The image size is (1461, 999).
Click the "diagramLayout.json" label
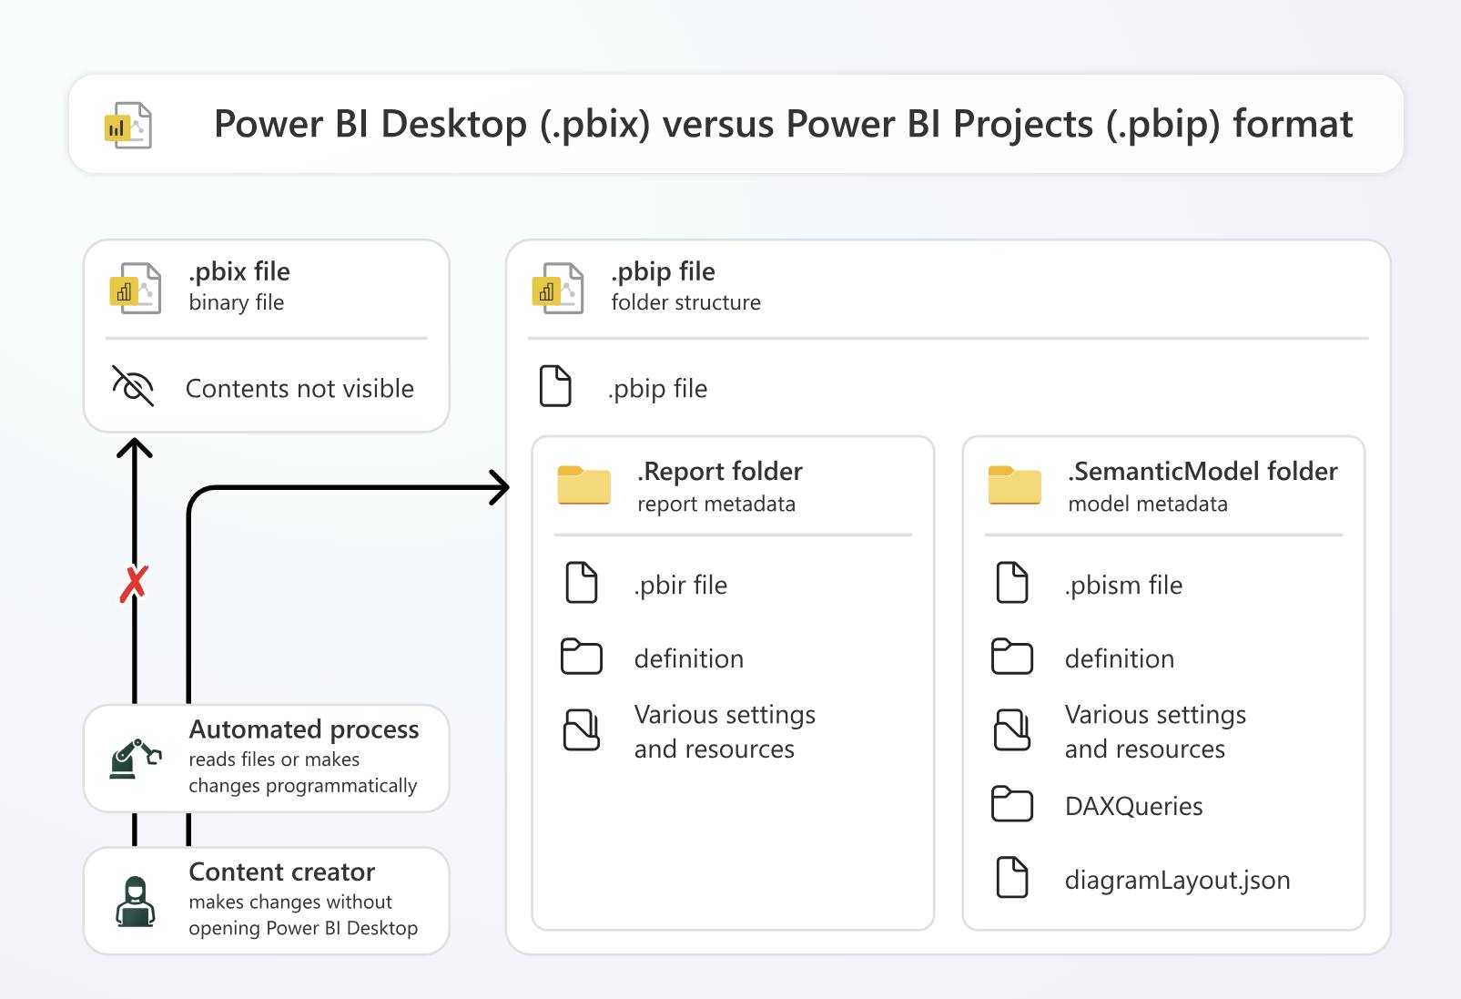[x=1178, y=880]
